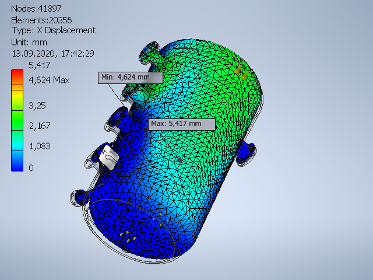
Task: Click the dark blue segment of the color bar
Action: (x=17, y=161)
